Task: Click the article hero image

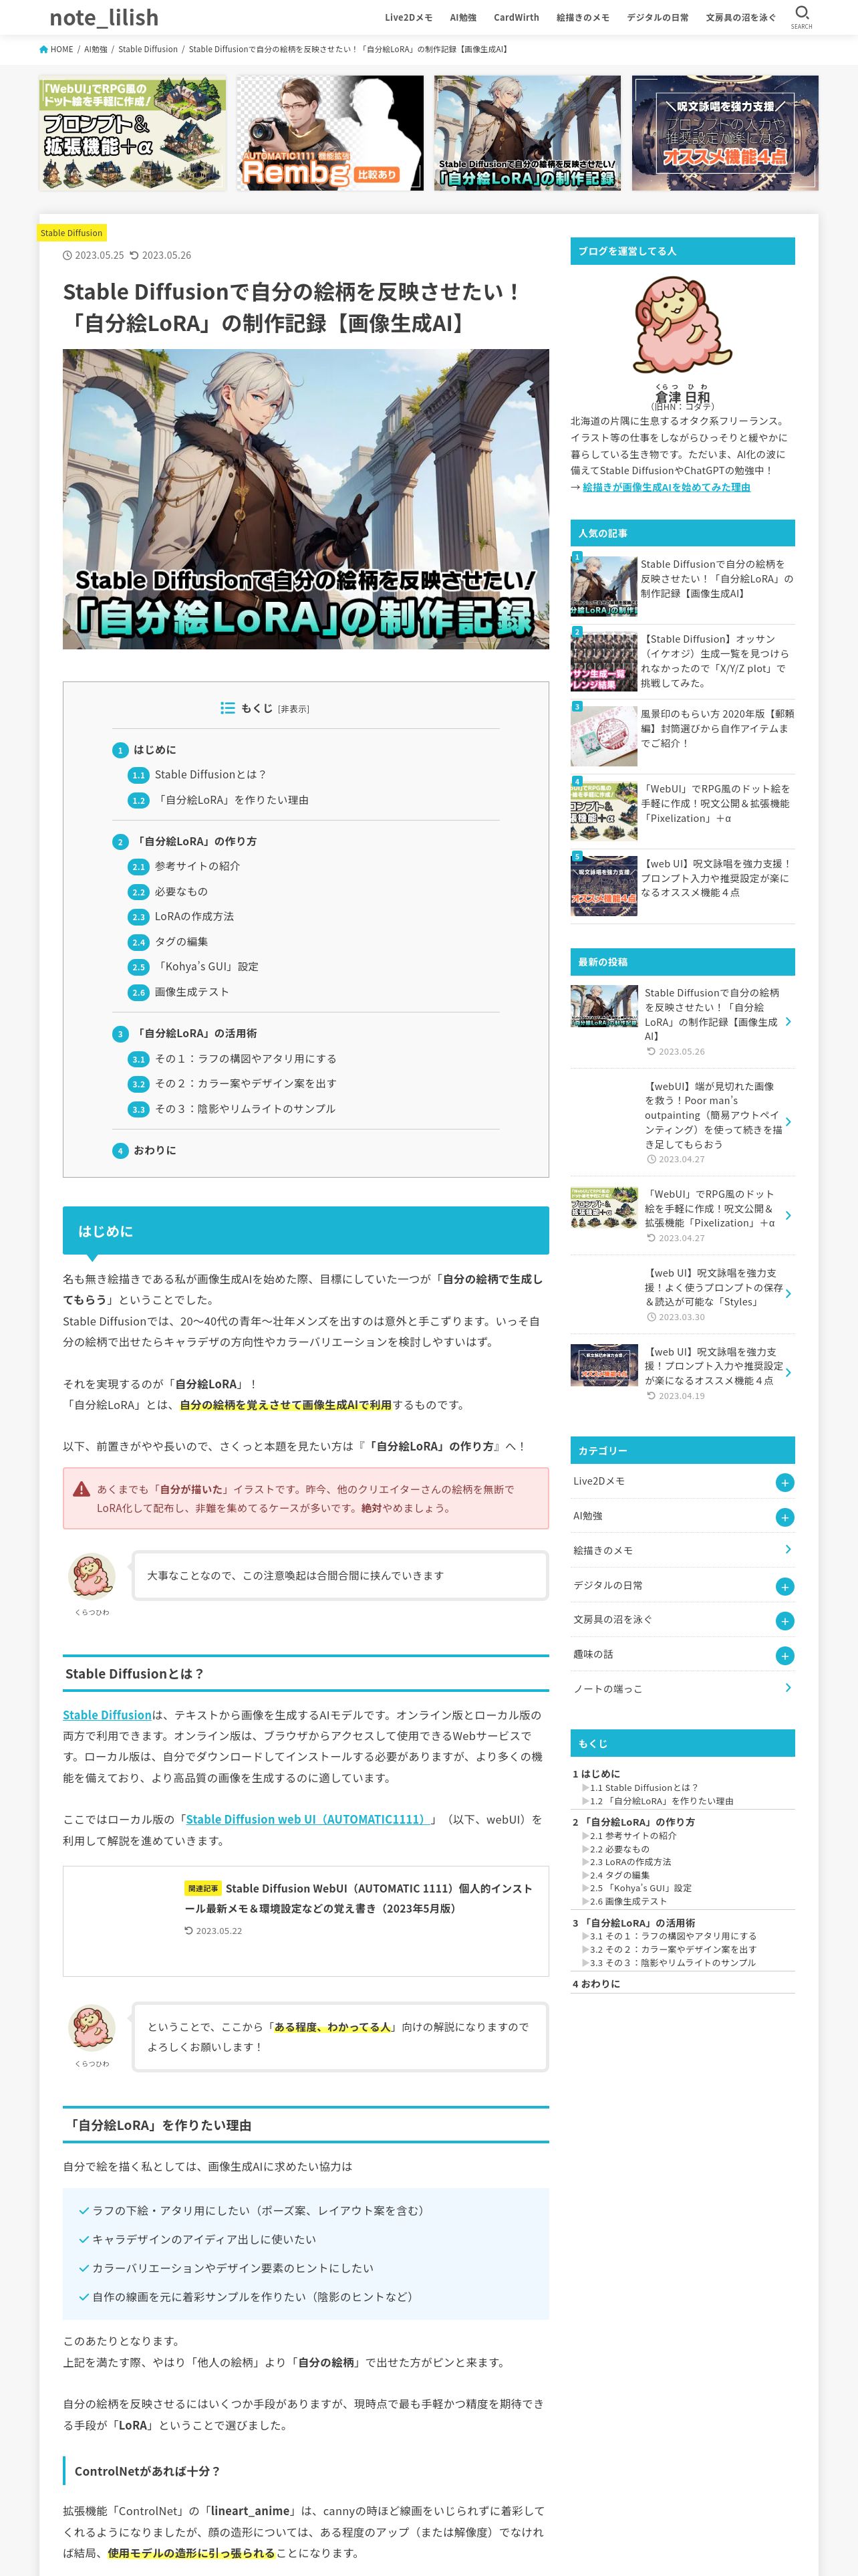Action: point(305,499)
